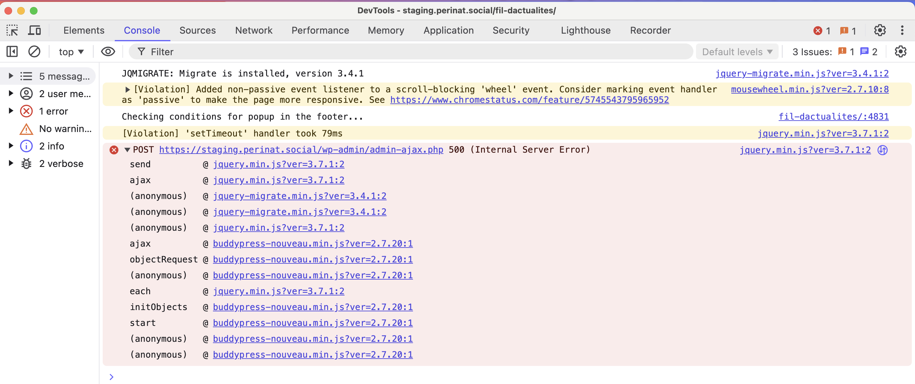The image size is (915, 384).
Task: Click the info circle icon in sidebar
Action: pyautogui.click(x=26, y=146)
